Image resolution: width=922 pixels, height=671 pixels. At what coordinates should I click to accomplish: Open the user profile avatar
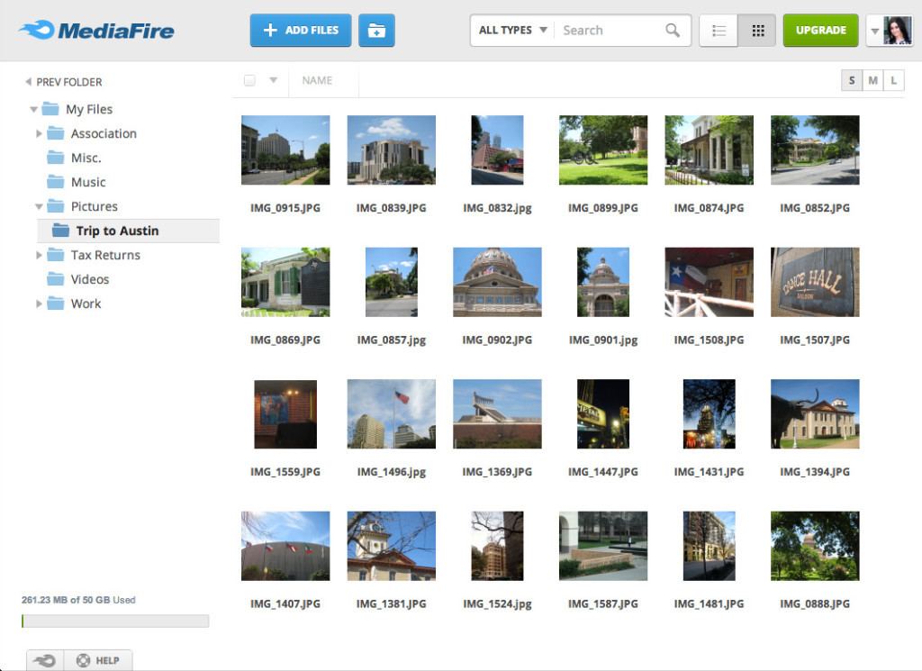tap(898, 30)
